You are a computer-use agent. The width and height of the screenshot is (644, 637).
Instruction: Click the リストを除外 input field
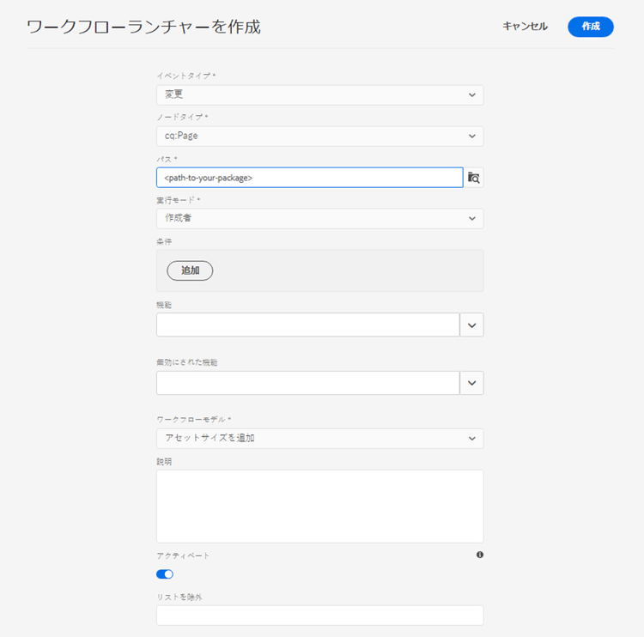pyautogui.click(x=319, y=615)
